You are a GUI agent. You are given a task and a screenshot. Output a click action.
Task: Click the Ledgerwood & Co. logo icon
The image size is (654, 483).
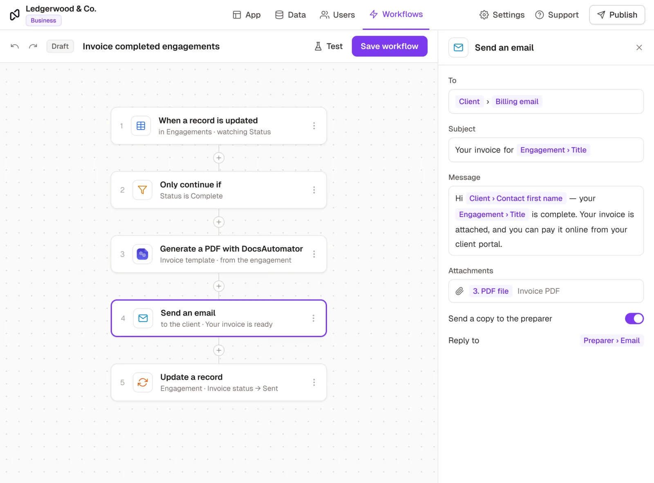click(x=15, y=15)
